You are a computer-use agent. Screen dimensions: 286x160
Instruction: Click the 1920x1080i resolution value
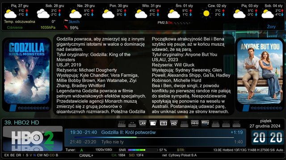(104, 150)
